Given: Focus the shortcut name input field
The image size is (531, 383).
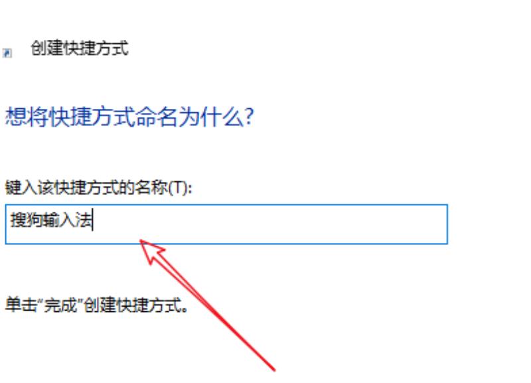Looking at the screenshot, I should click(226, 224).
